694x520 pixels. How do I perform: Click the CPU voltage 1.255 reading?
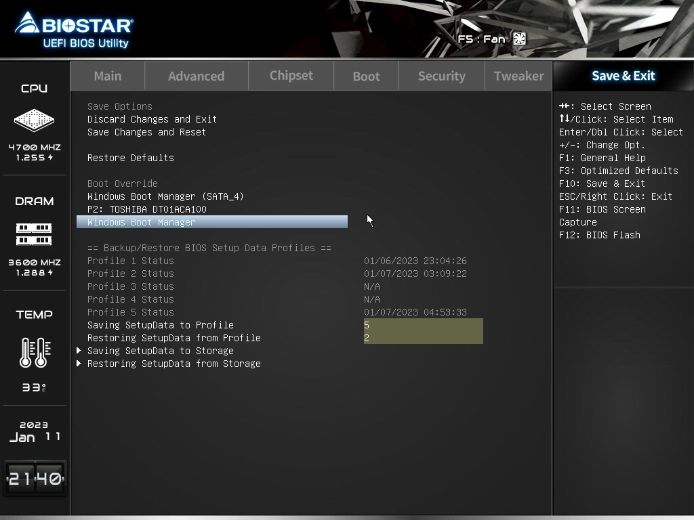coord(35,157)
